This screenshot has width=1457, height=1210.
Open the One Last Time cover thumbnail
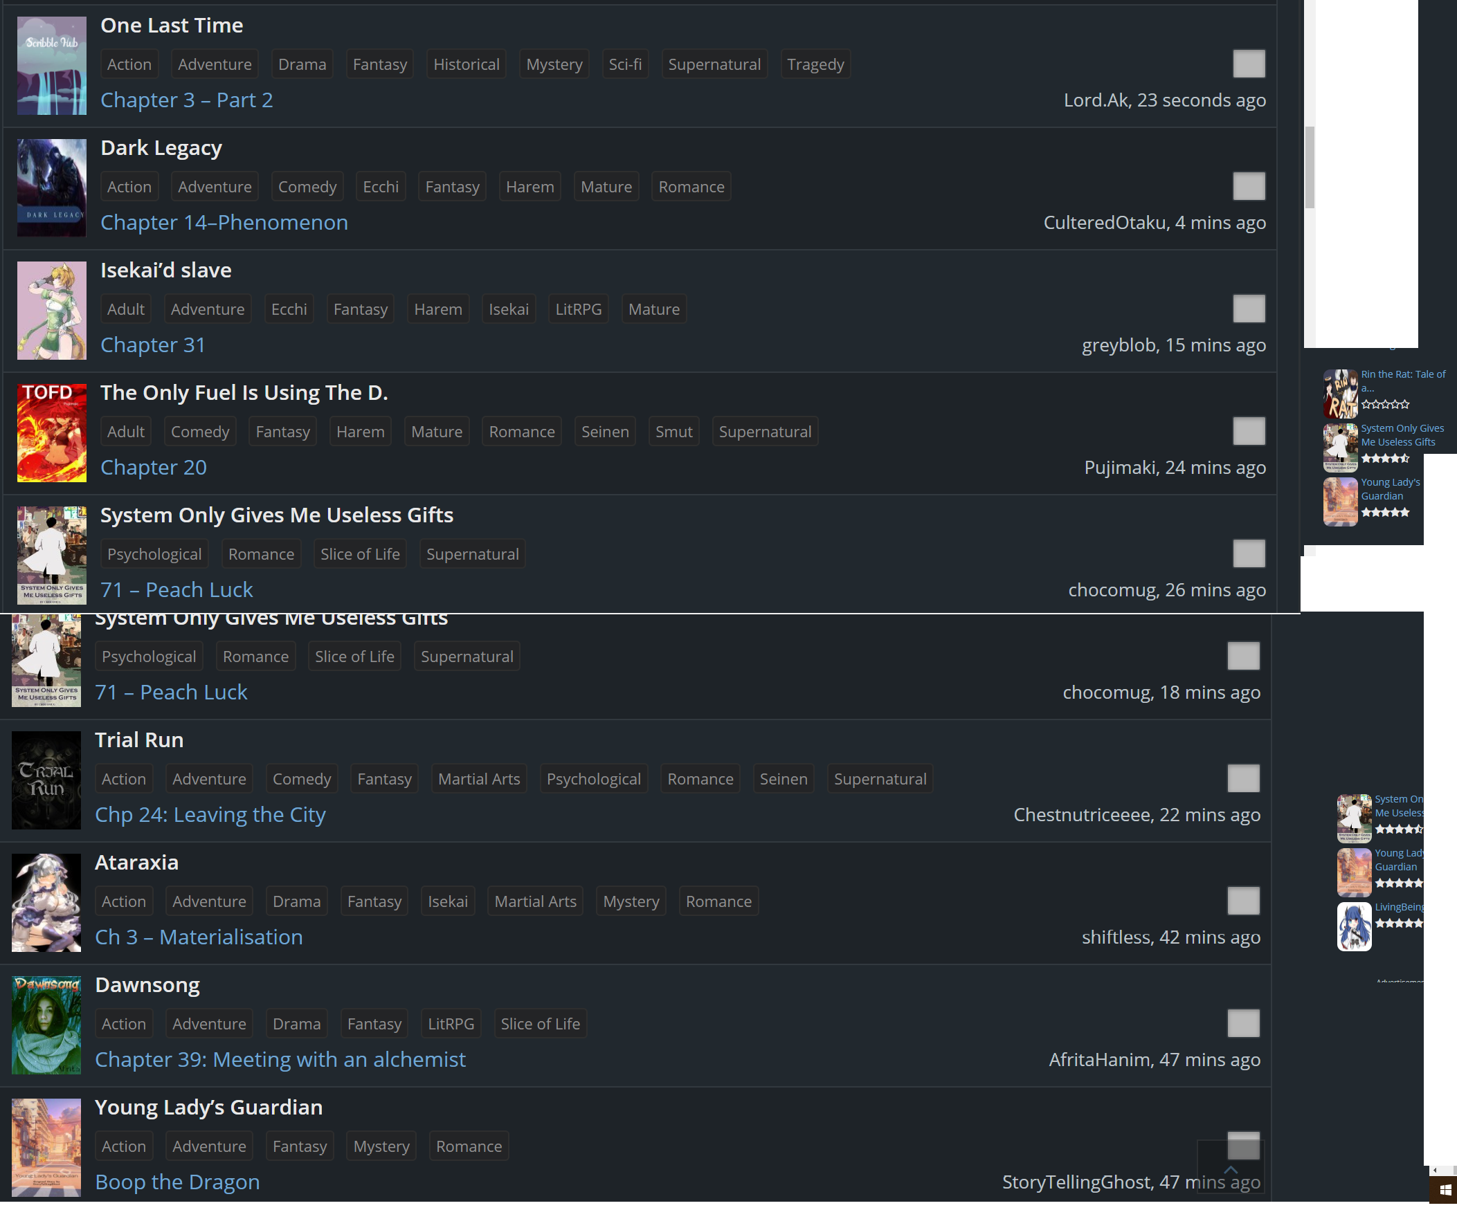(51, 66)
